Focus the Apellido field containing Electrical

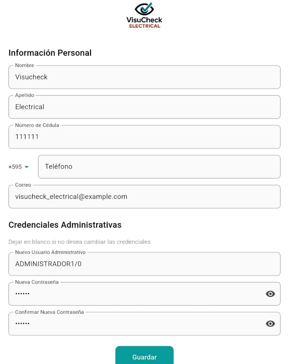(144, 107)
